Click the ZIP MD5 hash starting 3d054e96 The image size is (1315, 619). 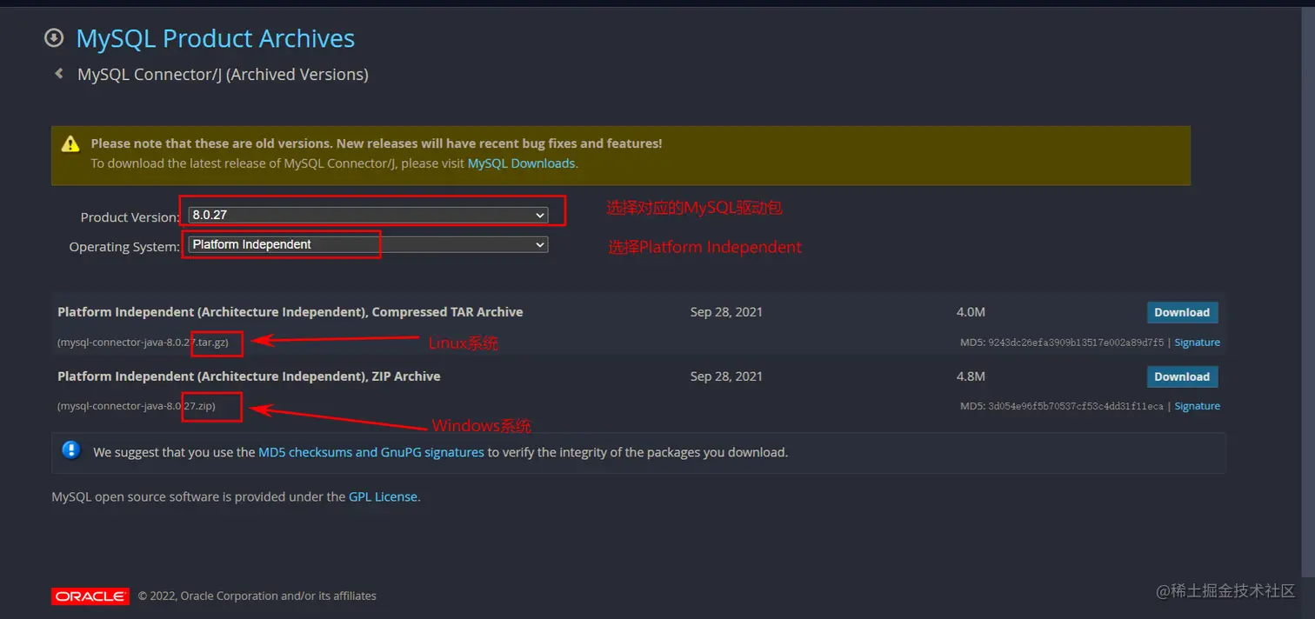click(x=1076, y=406)
